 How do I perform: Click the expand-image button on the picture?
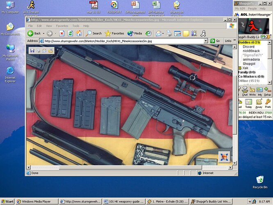(224, 157)
